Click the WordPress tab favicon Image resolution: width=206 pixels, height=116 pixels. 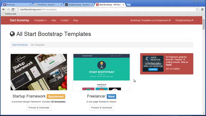tap(36, 5)
